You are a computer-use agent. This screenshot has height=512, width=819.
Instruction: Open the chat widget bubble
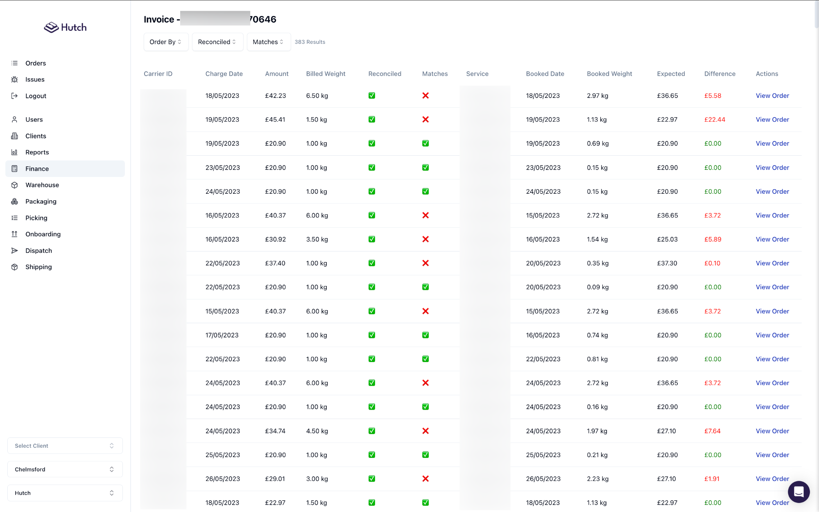tap(799, 492)
